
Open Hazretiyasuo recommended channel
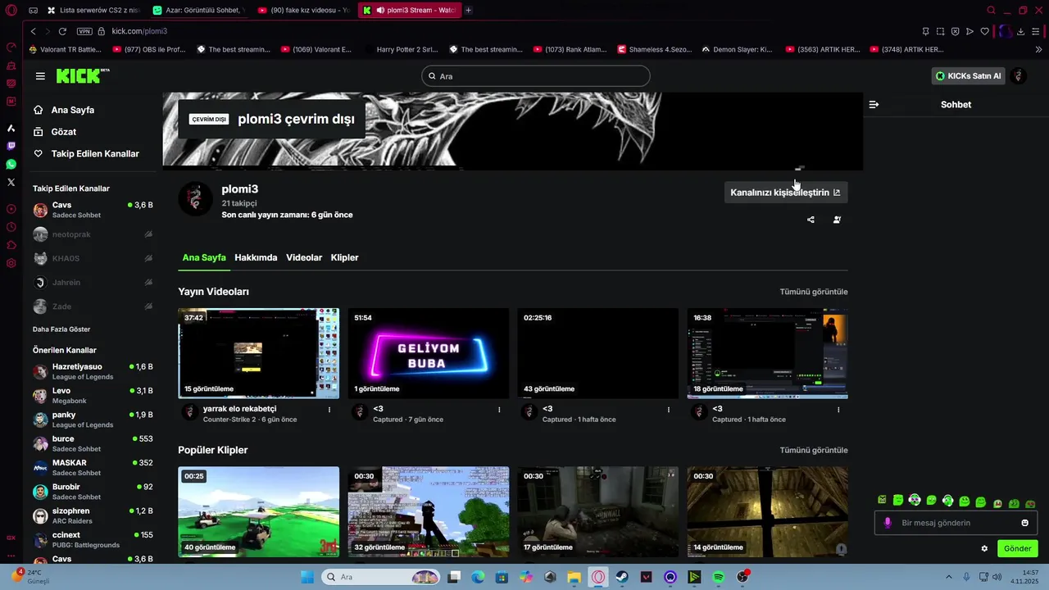point(93,371)
